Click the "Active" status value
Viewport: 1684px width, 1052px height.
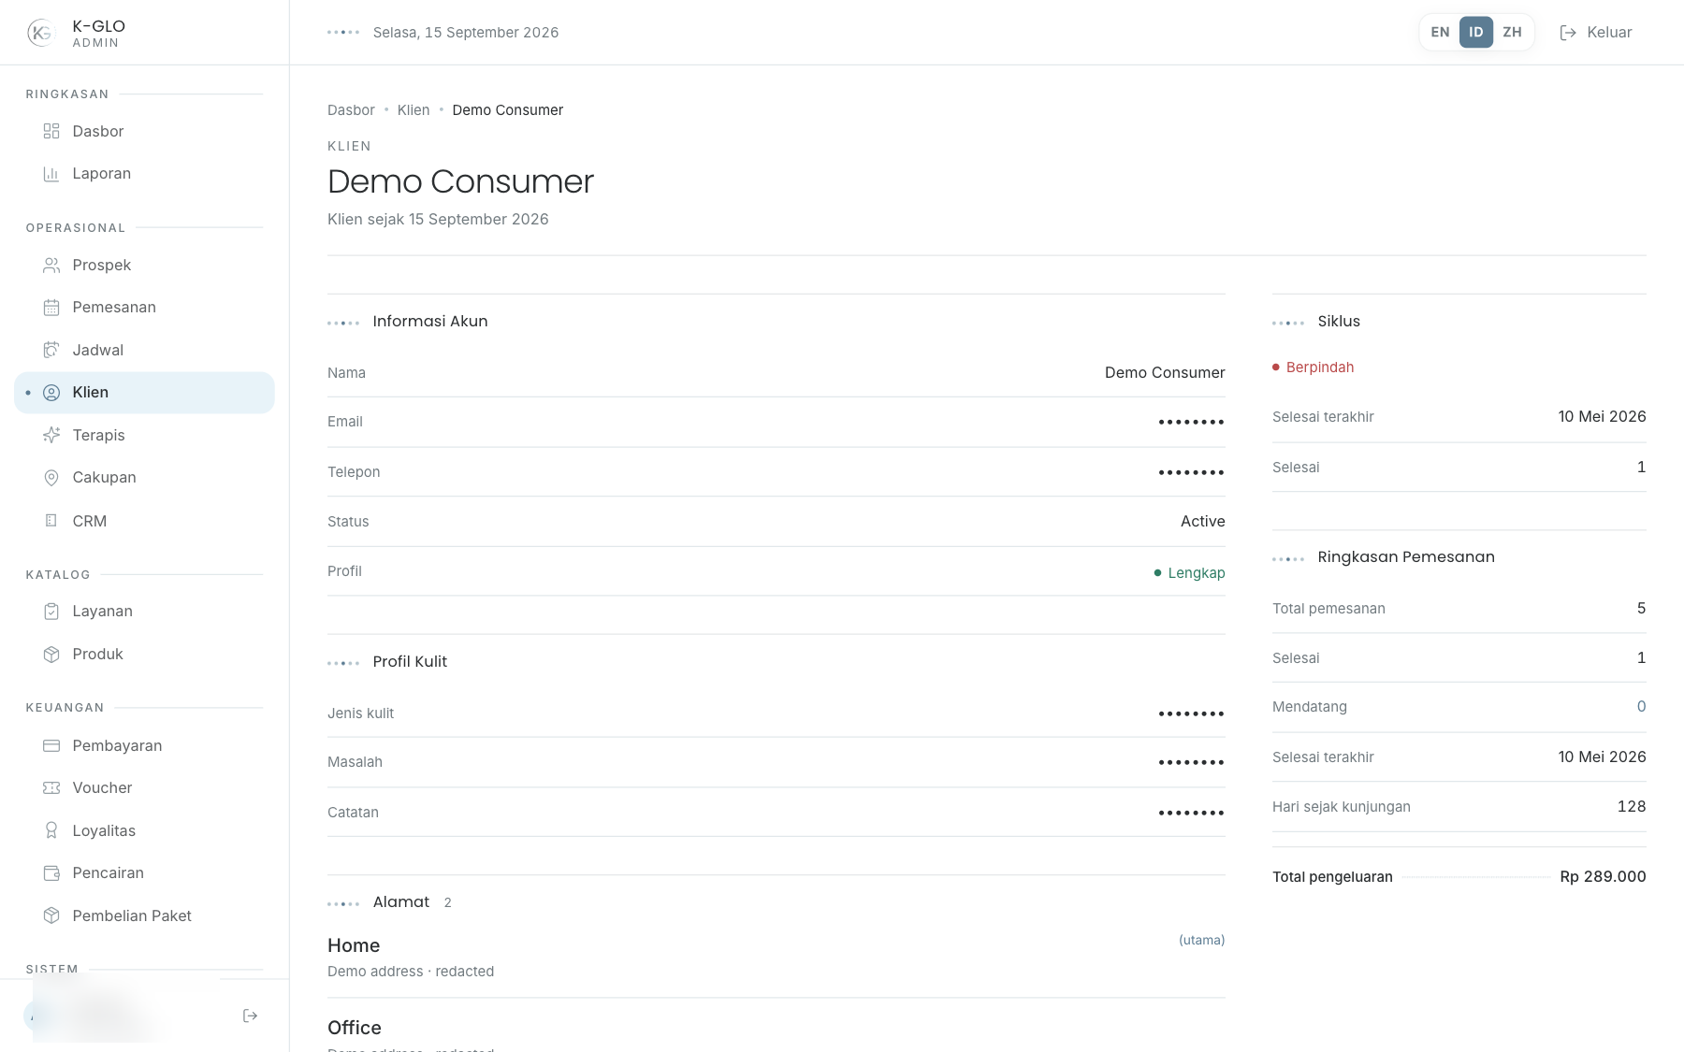tap(1202, 522)
